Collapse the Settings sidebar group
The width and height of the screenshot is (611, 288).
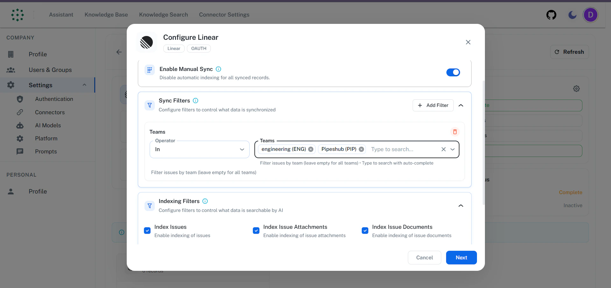point(84,85)
